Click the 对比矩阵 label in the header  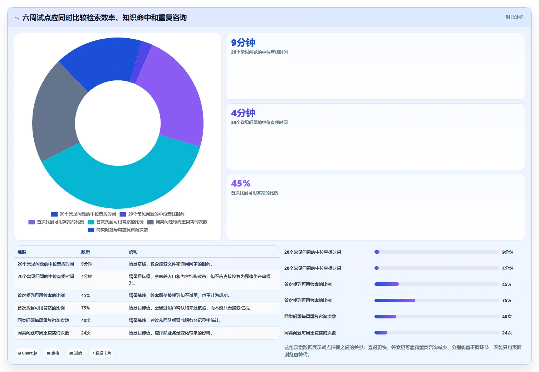[515, 17]
